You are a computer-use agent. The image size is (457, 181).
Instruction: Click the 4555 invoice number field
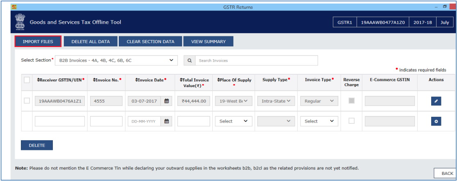coord(106,101)
